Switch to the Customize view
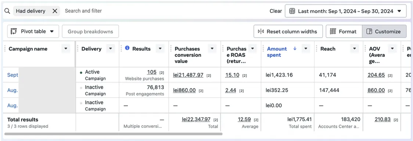This screenshot has height=141, width=413. pos(384,32)
